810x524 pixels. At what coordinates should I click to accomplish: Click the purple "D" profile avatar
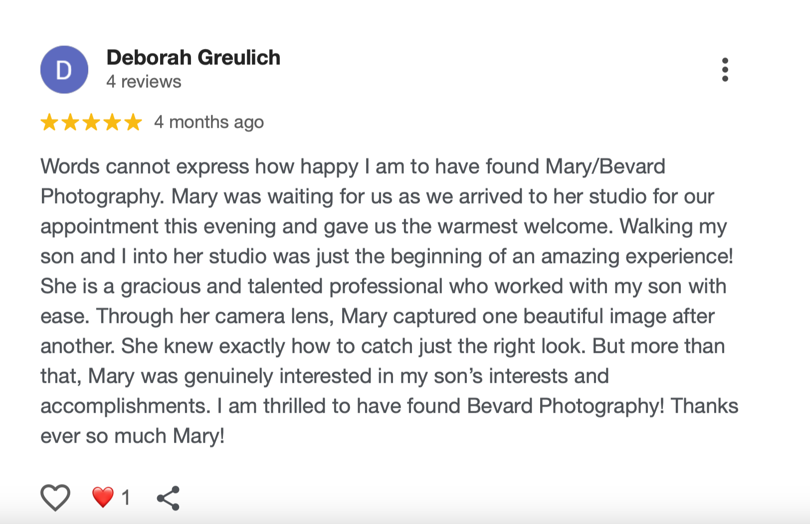(x=64, y=70)
